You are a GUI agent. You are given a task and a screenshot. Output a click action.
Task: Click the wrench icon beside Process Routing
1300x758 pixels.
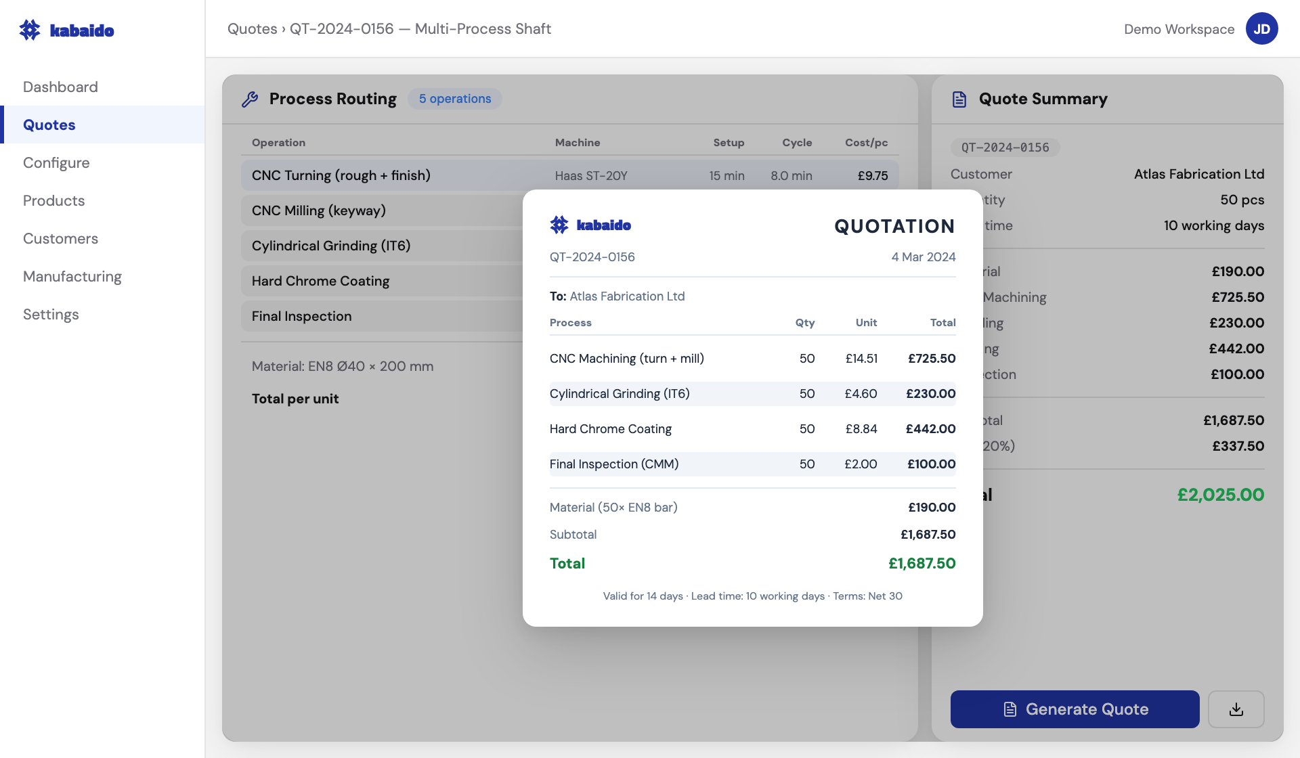[x=251, y=99]
